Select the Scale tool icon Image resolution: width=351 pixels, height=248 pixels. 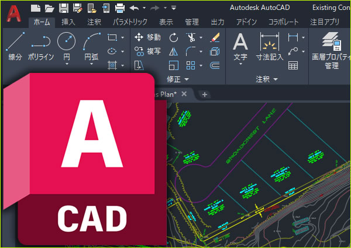coord(174,65)
